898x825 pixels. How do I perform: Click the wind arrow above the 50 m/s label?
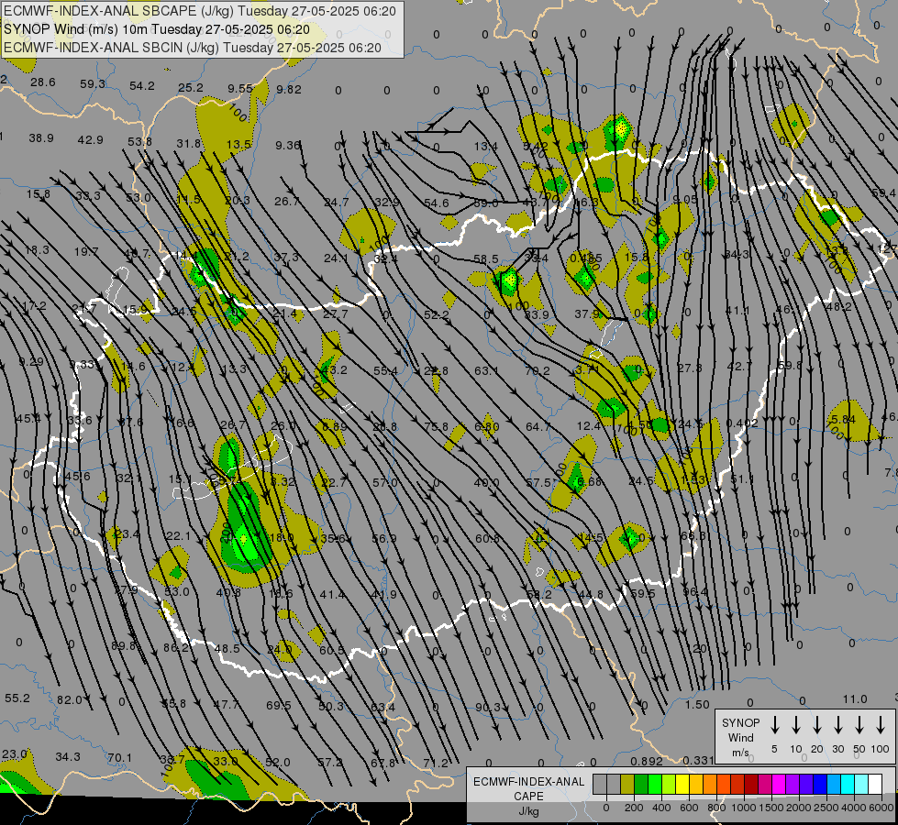coord(859,725)
